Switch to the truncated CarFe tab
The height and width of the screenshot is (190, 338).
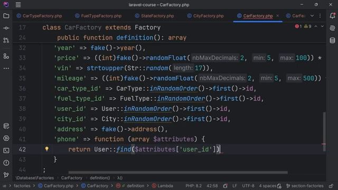[296, 16]
